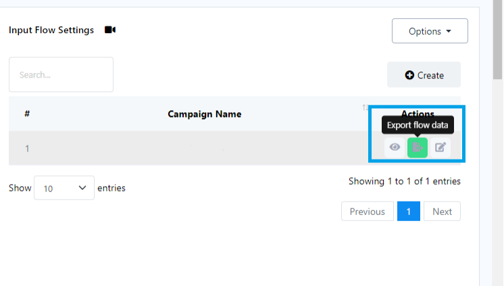Click the # column header
Image resolution: width=504 pixels, height=286 pixels.
[27, 114]
